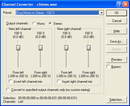This screenshot has width=130, height=106.
Task: Close the Channel Converter dialog
Action: tap(126, 4)
